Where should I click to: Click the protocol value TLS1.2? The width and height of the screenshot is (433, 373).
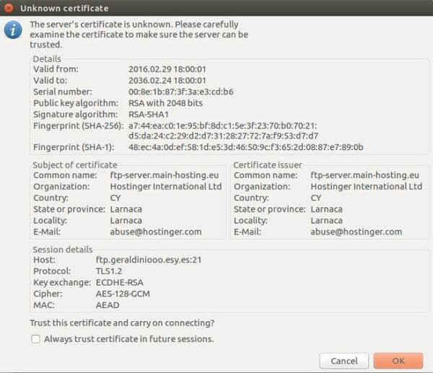pyautogui.click(x=109, y=271)
